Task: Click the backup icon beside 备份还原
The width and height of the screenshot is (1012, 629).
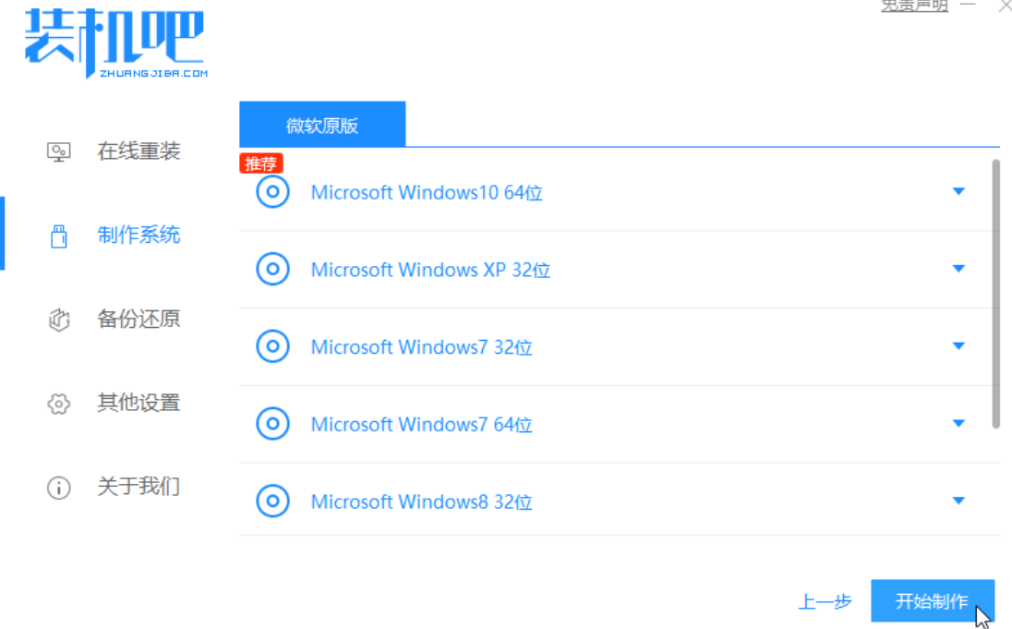Action: (x=59, y=320)
